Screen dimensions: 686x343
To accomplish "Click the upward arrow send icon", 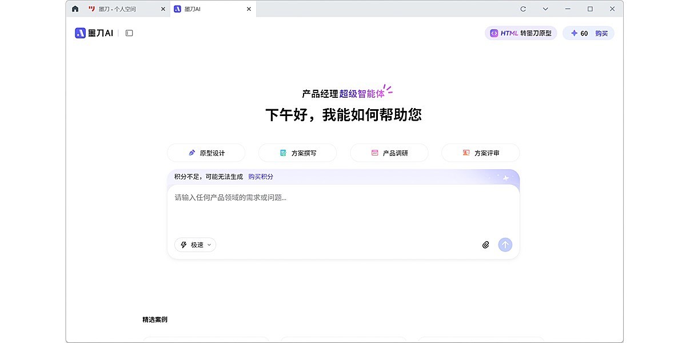I will click(505, 245).
